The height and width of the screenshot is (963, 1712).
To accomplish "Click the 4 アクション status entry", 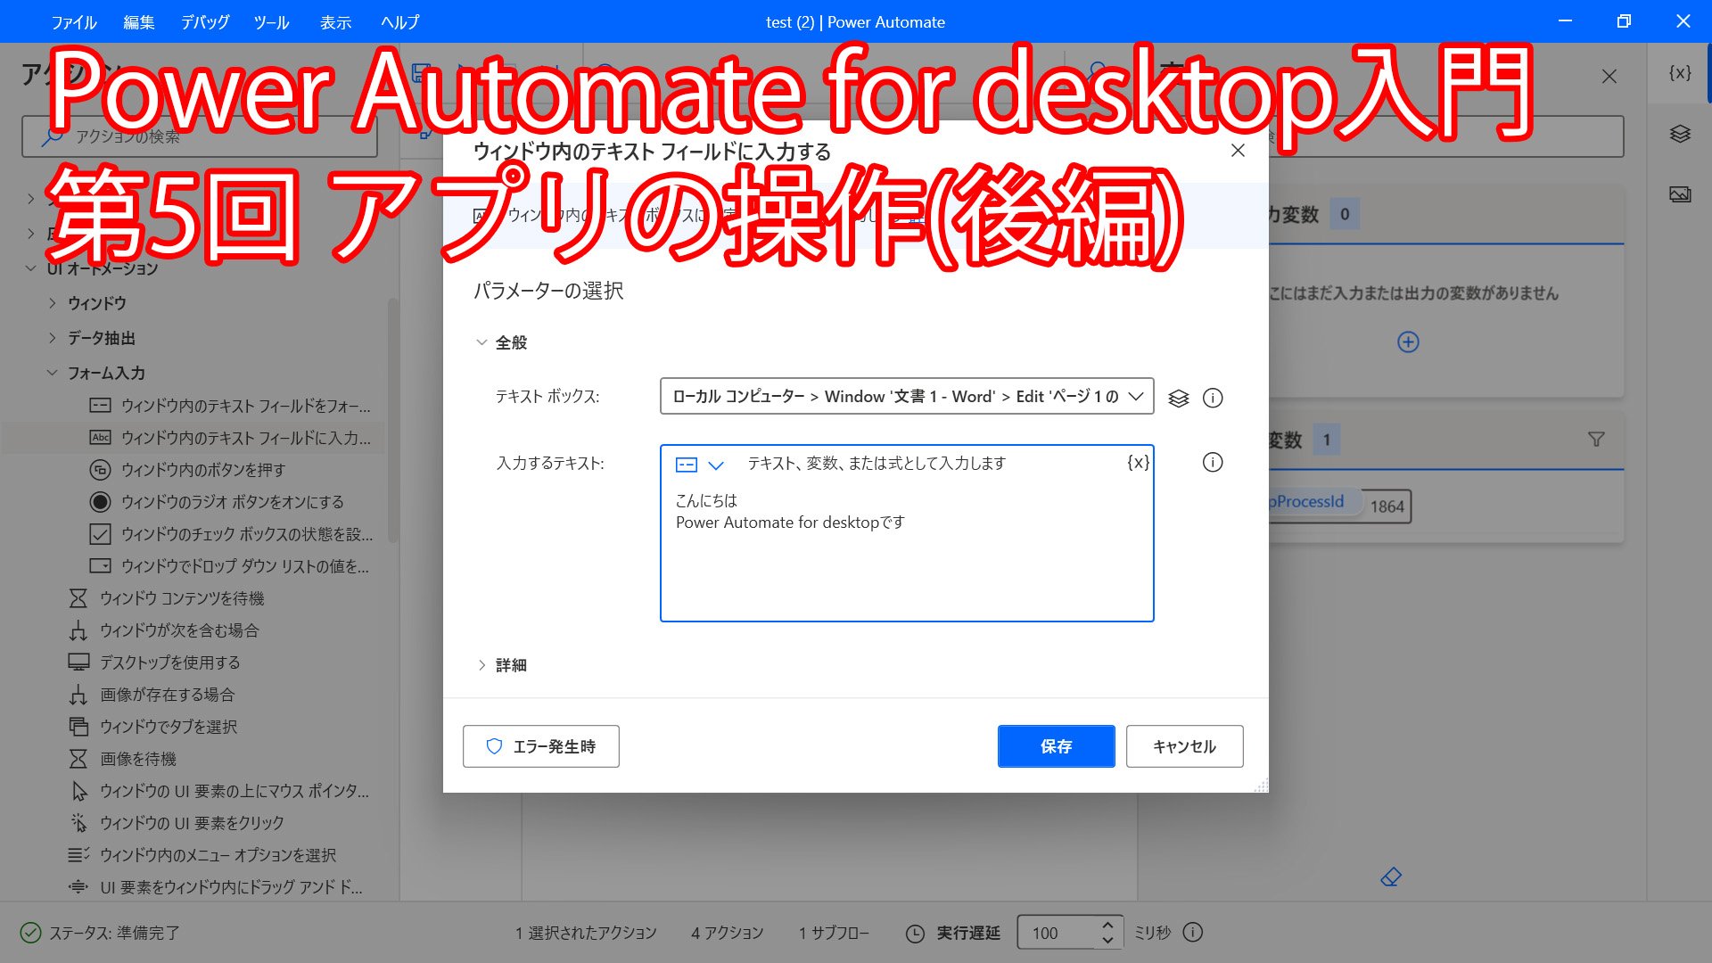I will point(727,933).
